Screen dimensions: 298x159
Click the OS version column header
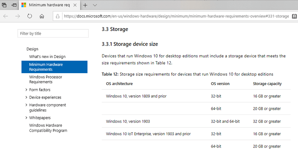[220, 84]
